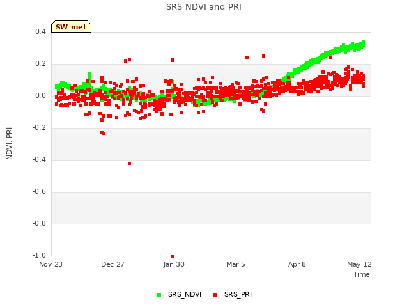Click the chart title SRS NDVI and PRI

(204, 7)
